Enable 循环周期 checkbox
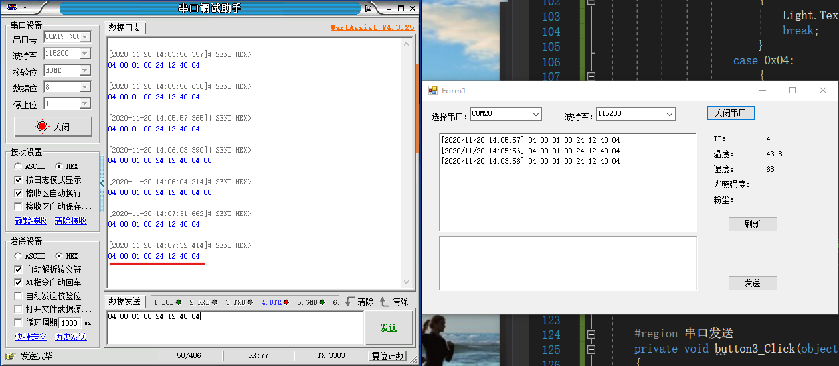 [x=18, y=322]
